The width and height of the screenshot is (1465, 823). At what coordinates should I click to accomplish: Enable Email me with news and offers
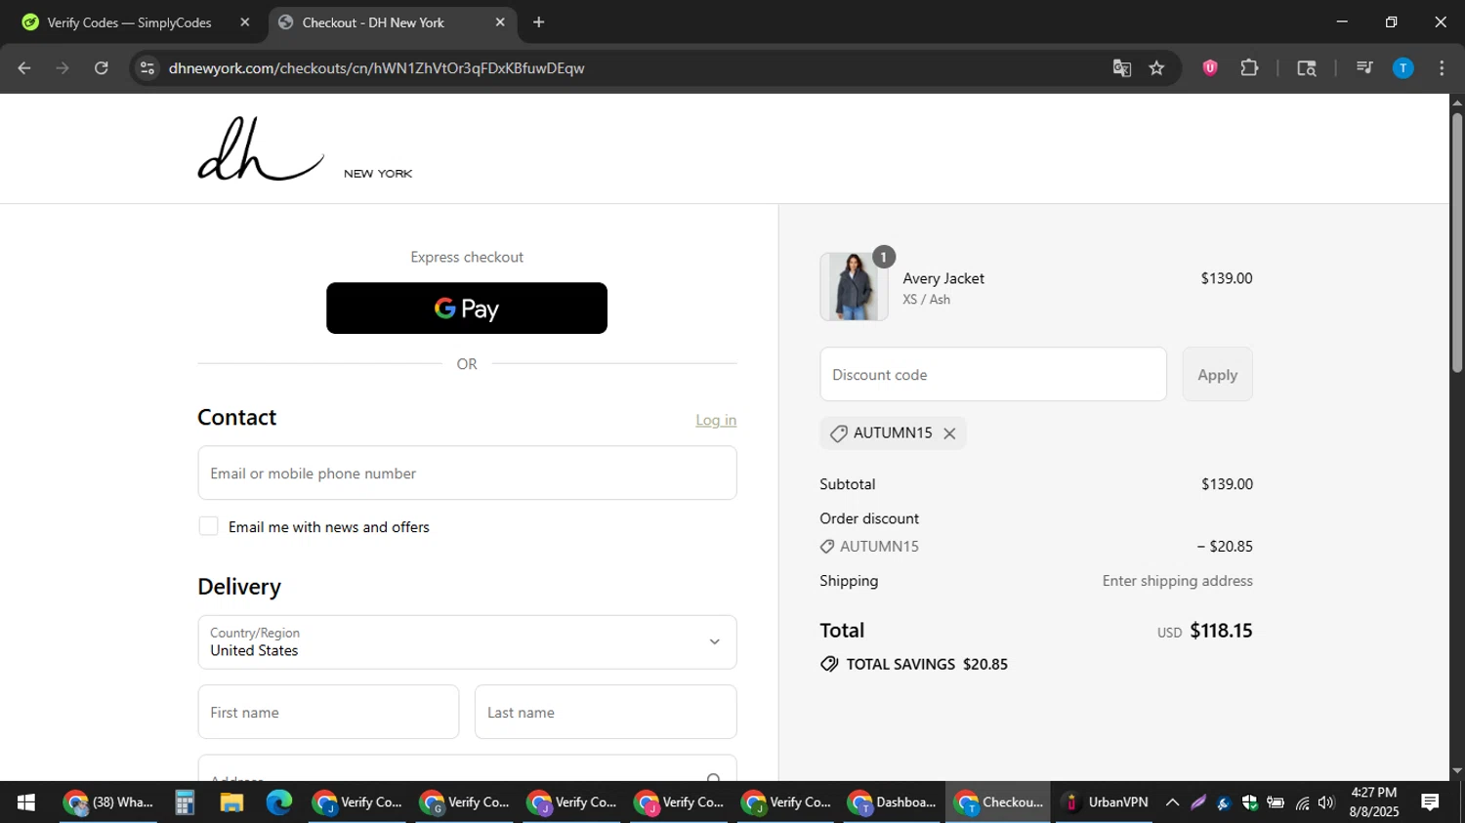pos(208,526)
